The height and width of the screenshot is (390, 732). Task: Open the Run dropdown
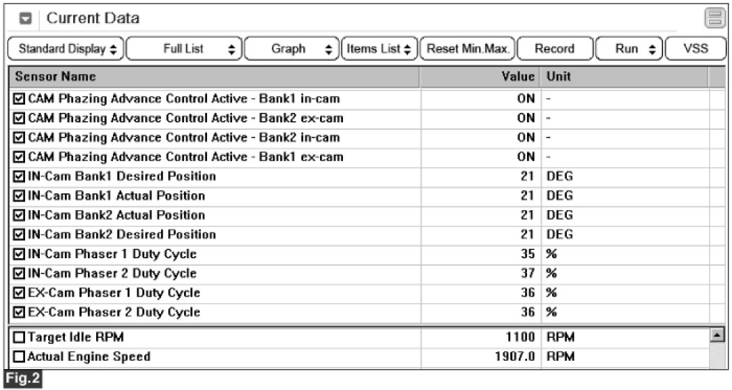tap(628, 49)
